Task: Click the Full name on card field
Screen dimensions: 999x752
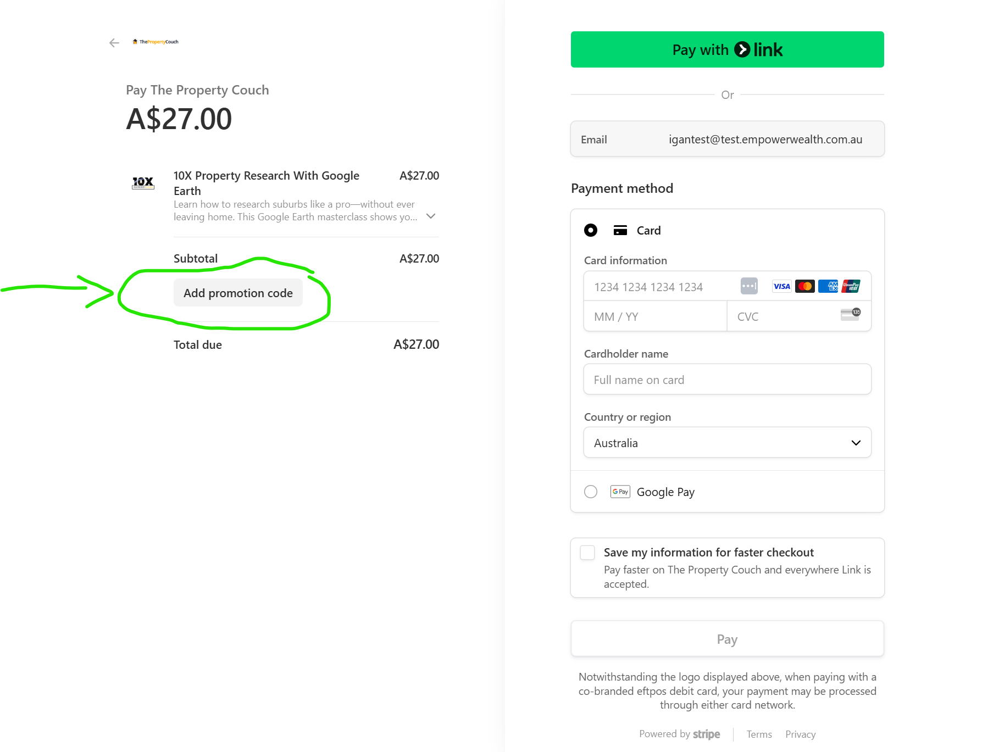Action: click(727, 380)
